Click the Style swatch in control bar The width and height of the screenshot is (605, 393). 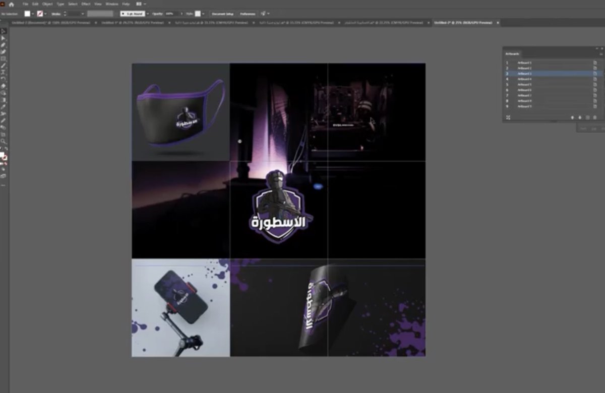point(198,14)
